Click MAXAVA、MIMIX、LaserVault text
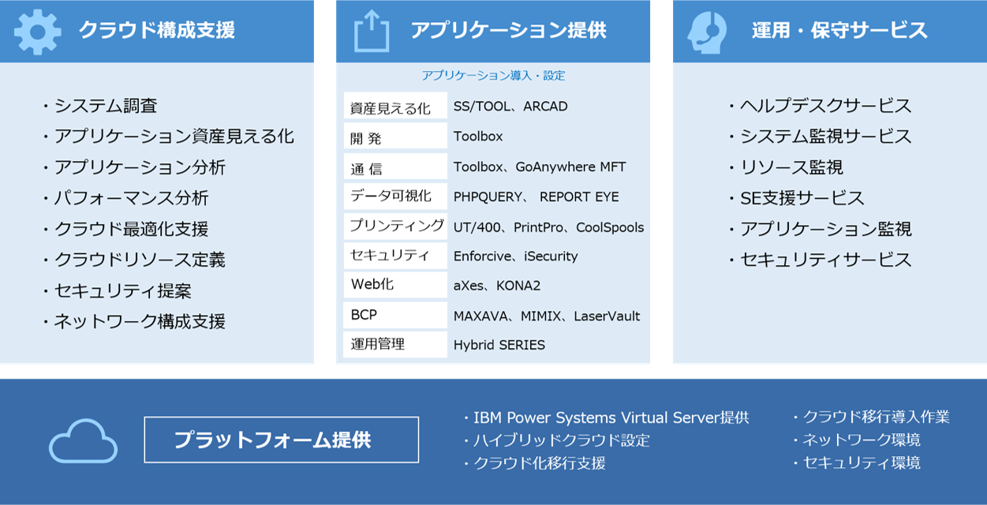The width and height of the screenshot is (987, 505). (547, 316)
